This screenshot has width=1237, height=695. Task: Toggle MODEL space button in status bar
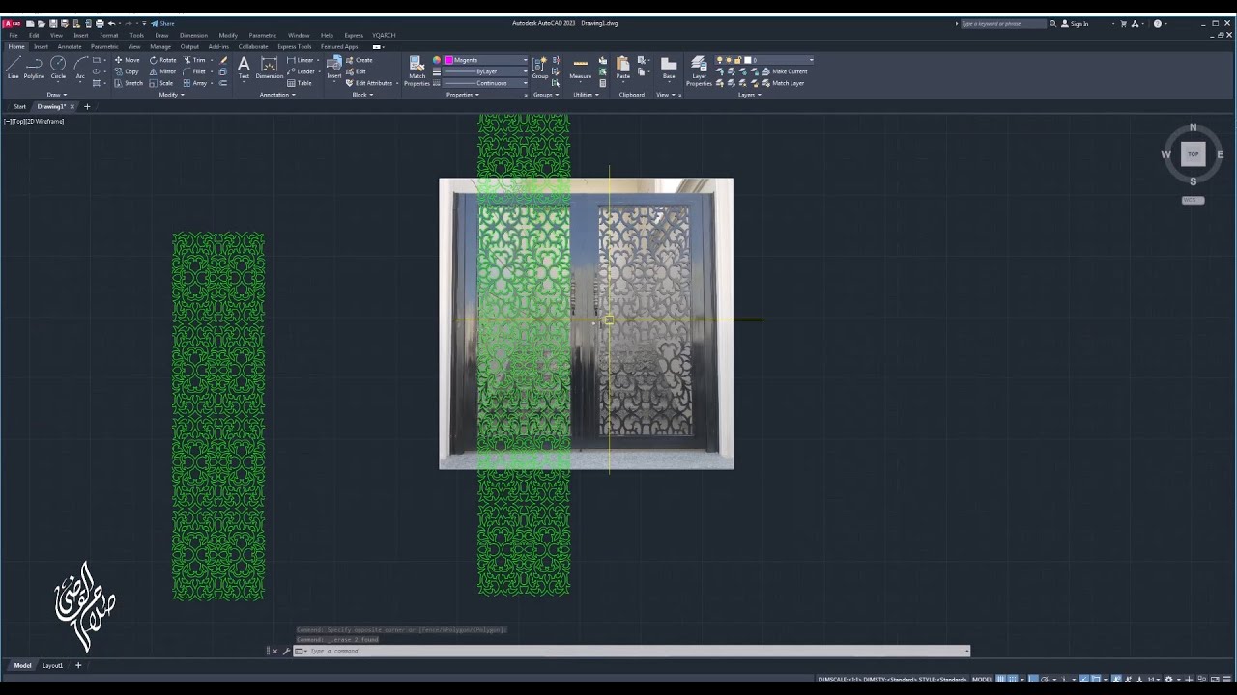click(x=982, y=679)
